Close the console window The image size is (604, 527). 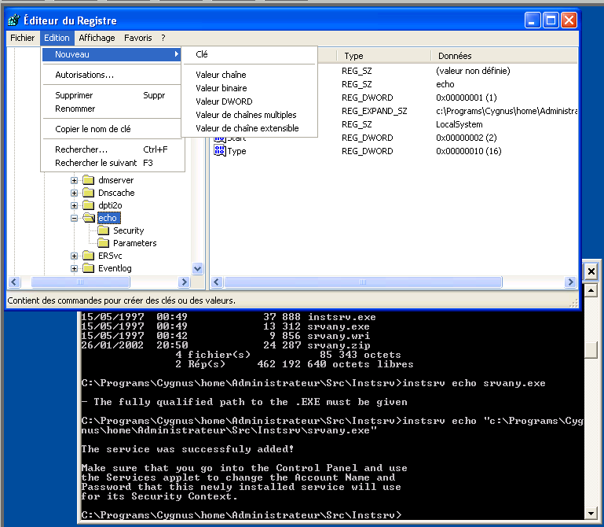pyautogui.click(x=591, y=271)
